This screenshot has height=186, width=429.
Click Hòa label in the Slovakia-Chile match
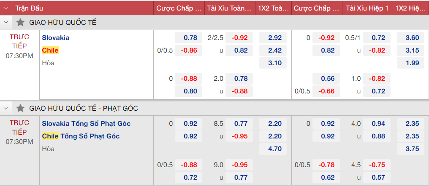coord(48,63)
